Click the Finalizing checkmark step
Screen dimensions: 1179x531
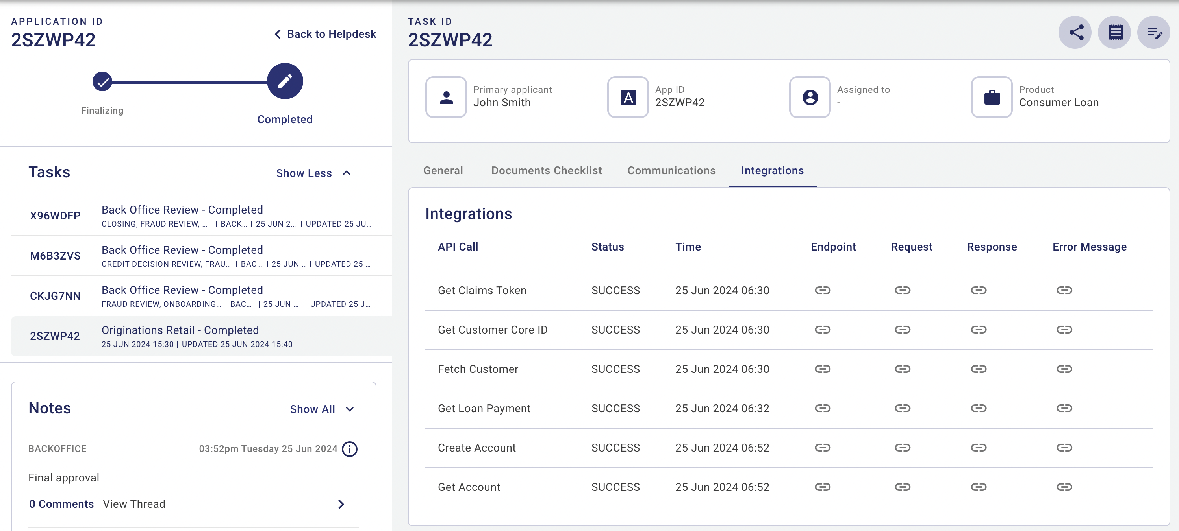click(x=102, y=82)
